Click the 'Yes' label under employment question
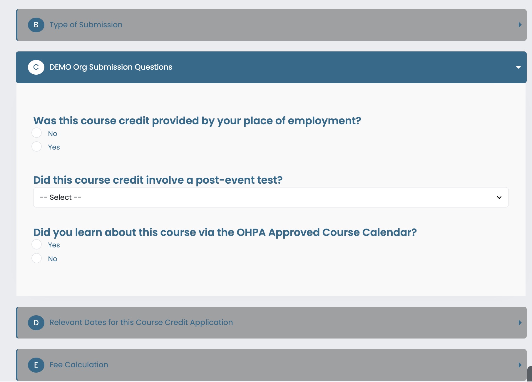Viewport: 532px width, 382px height. [x=54, y=147]
